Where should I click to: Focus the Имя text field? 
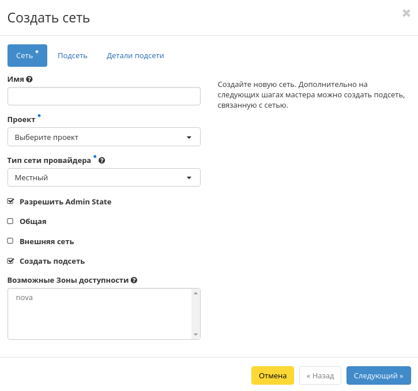click(x=104, y=96)
